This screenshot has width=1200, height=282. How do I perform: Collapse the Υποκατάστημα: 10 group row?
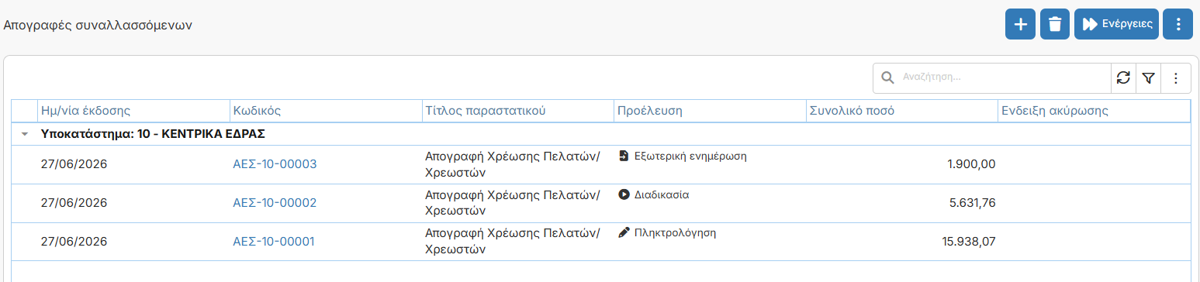tap(25, 134)
